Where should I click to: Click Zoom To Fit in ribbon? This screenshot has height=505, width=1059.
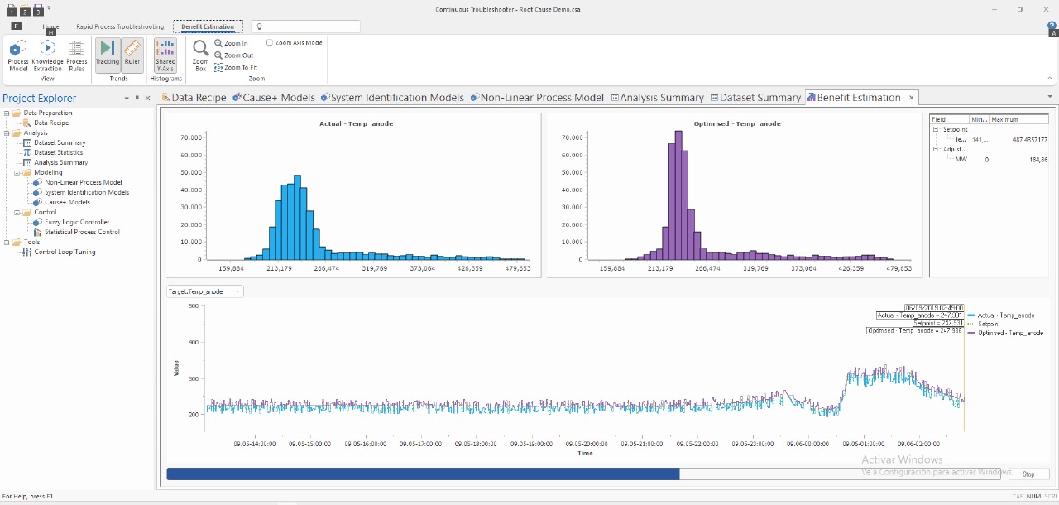coord(236,68)
